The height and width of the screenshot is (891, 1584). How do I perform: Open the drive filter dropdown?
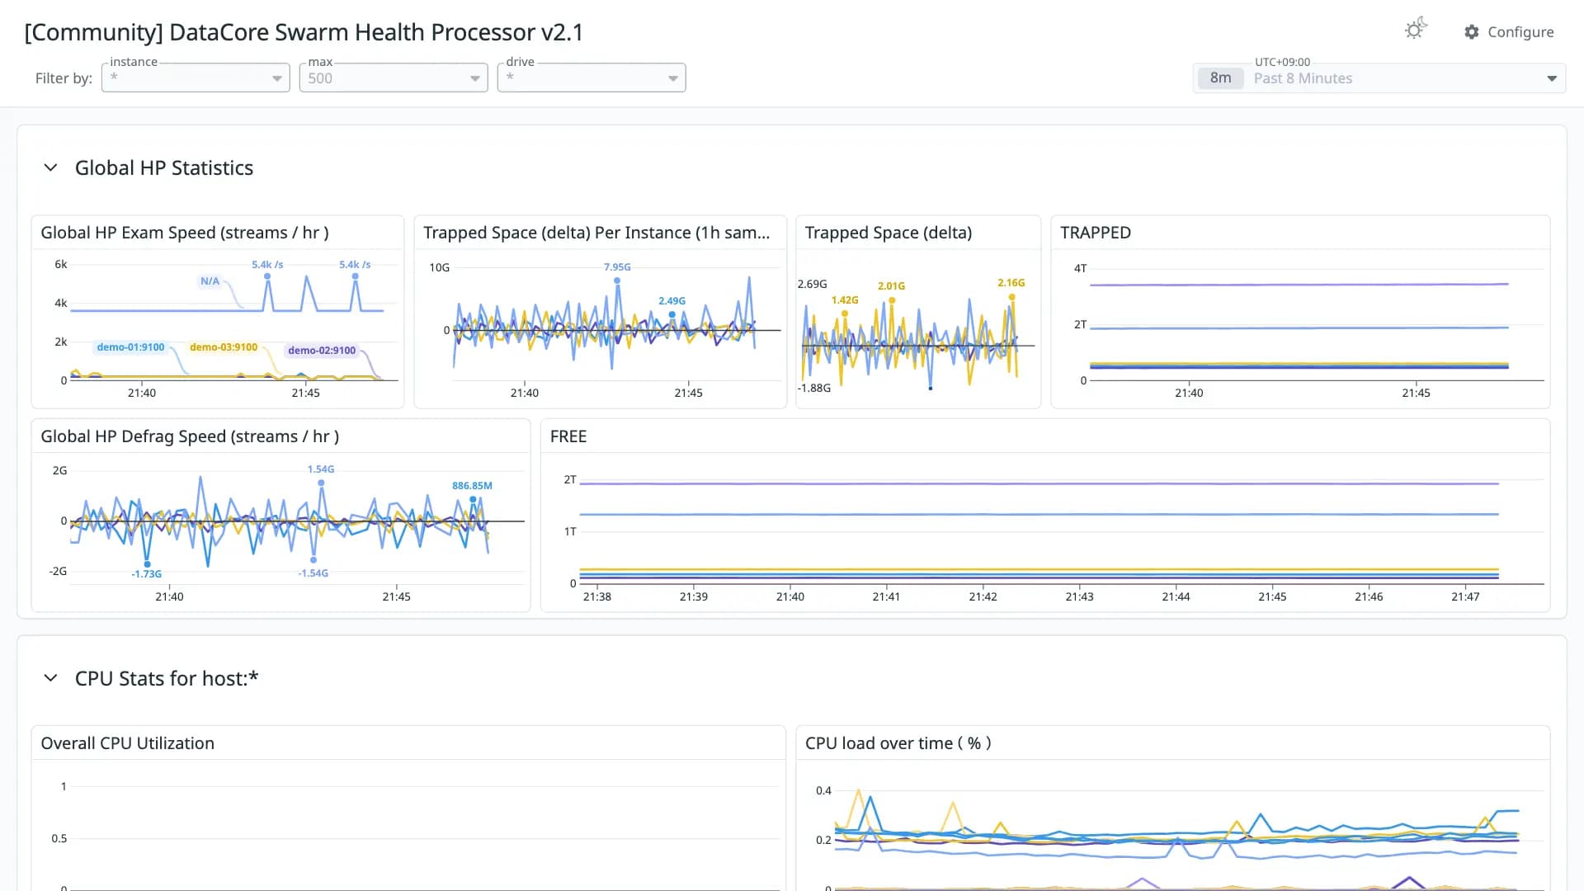tap(592, 78)
